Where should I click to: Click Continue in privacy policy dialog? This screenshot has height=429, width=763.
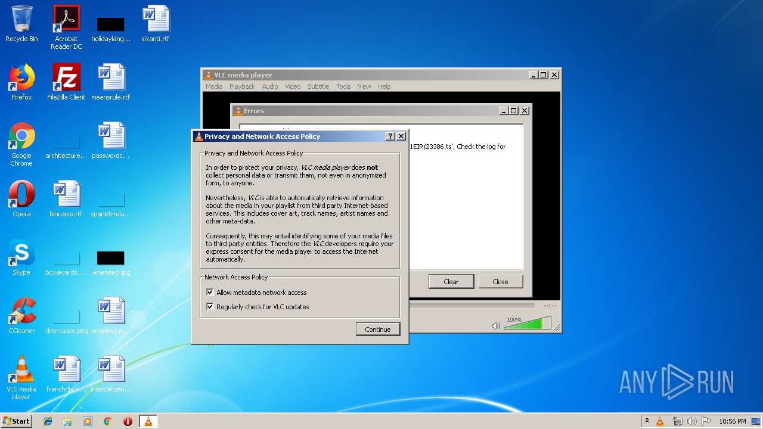[x=378, y=329]
